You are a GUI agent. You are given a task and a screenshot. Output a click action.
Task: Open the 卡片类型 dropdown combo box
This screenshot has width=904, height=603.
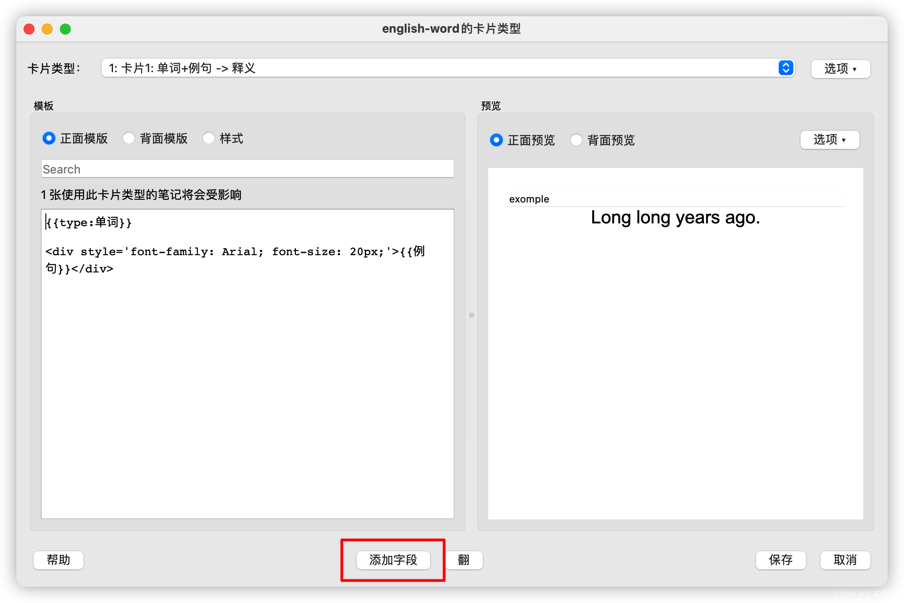tap(440, 68)
